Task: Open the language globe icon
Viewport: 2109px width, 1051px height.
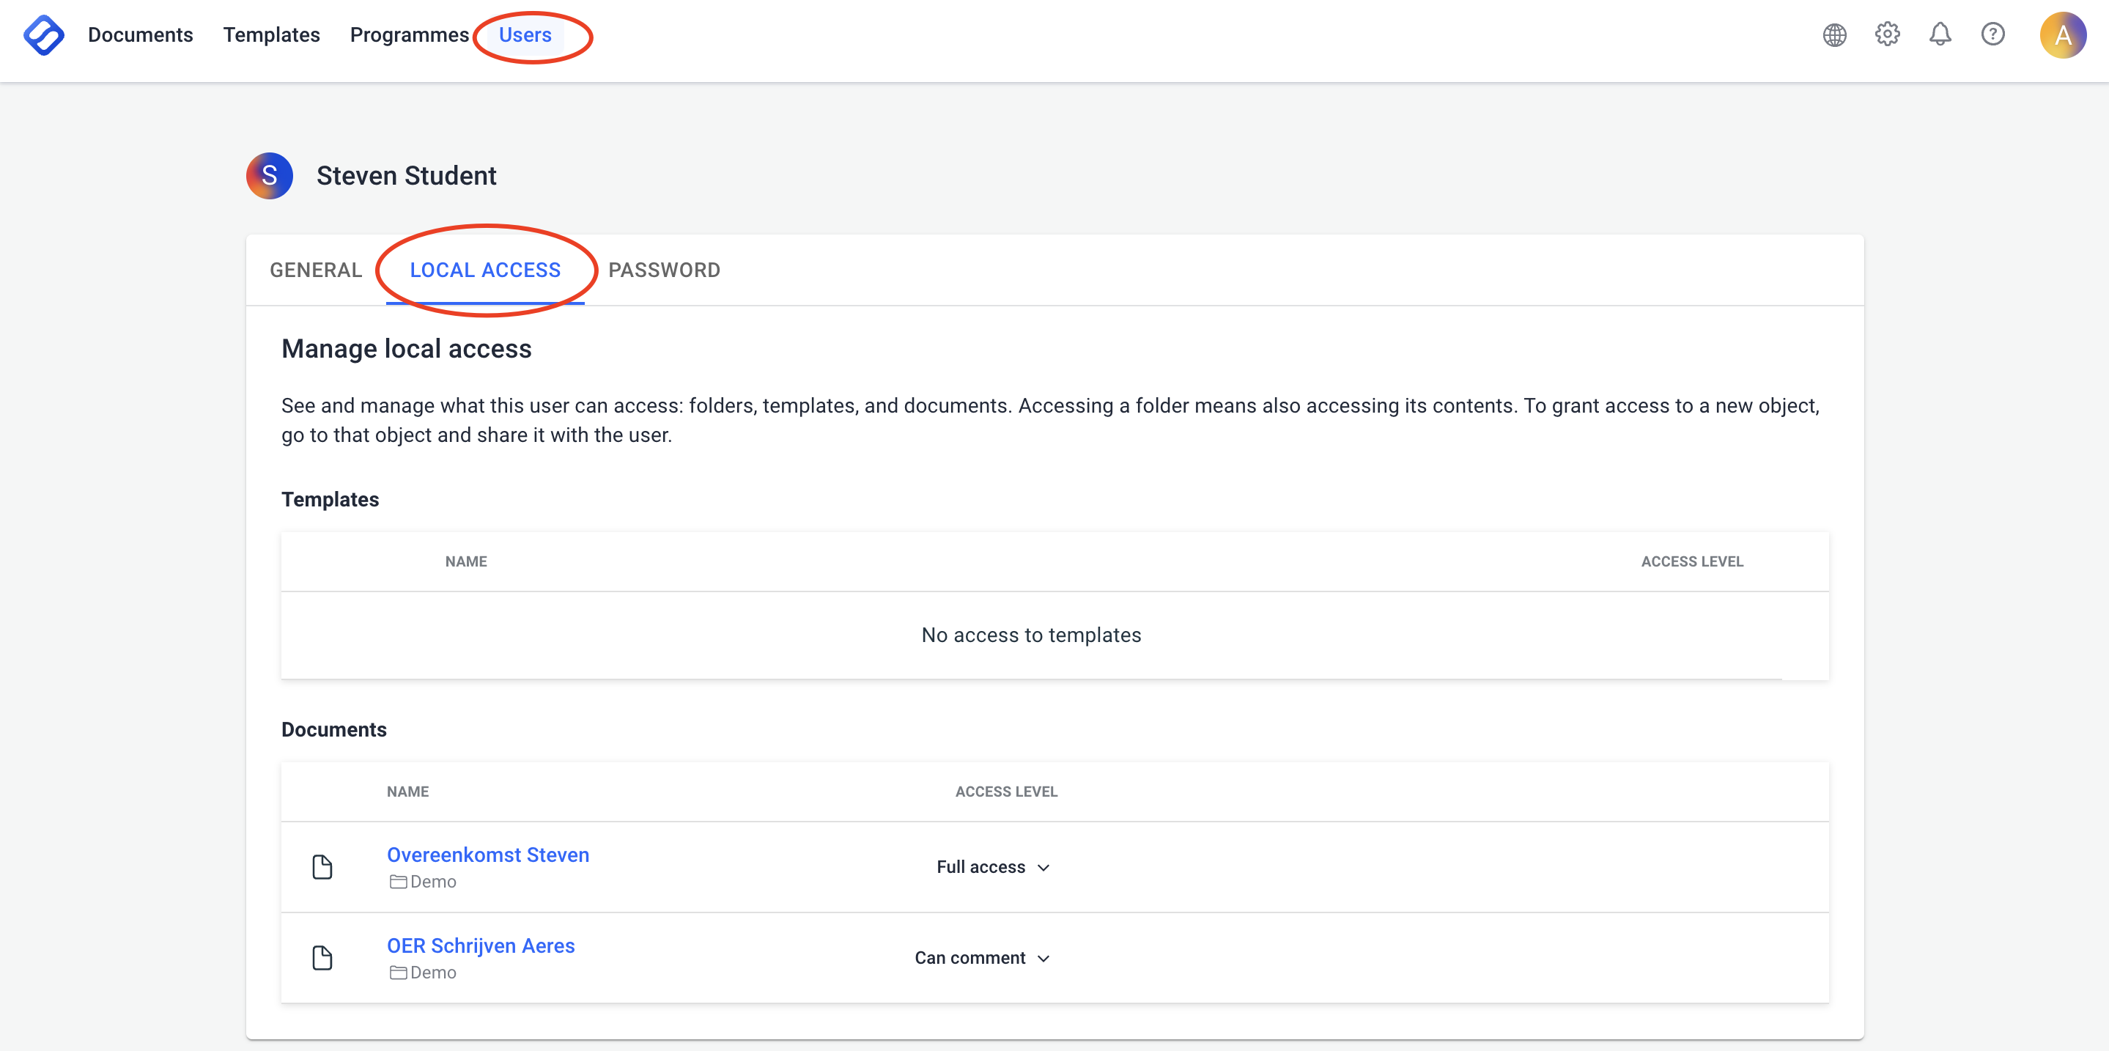Action: [1834, 35]
